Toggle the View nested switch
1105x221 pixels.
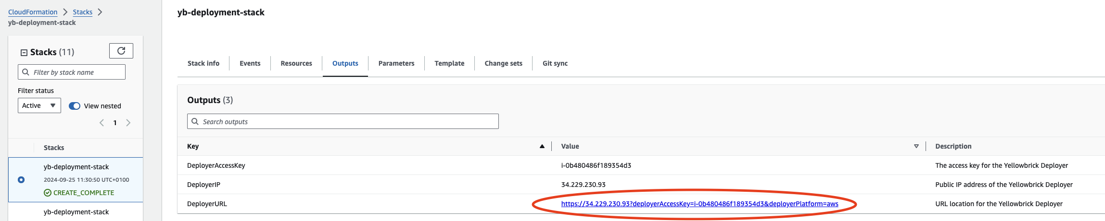[75, 106]
